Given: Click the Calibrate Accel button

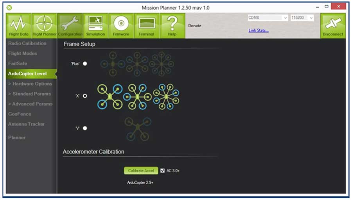Looking at the screenshot, I should pos(141,171).
